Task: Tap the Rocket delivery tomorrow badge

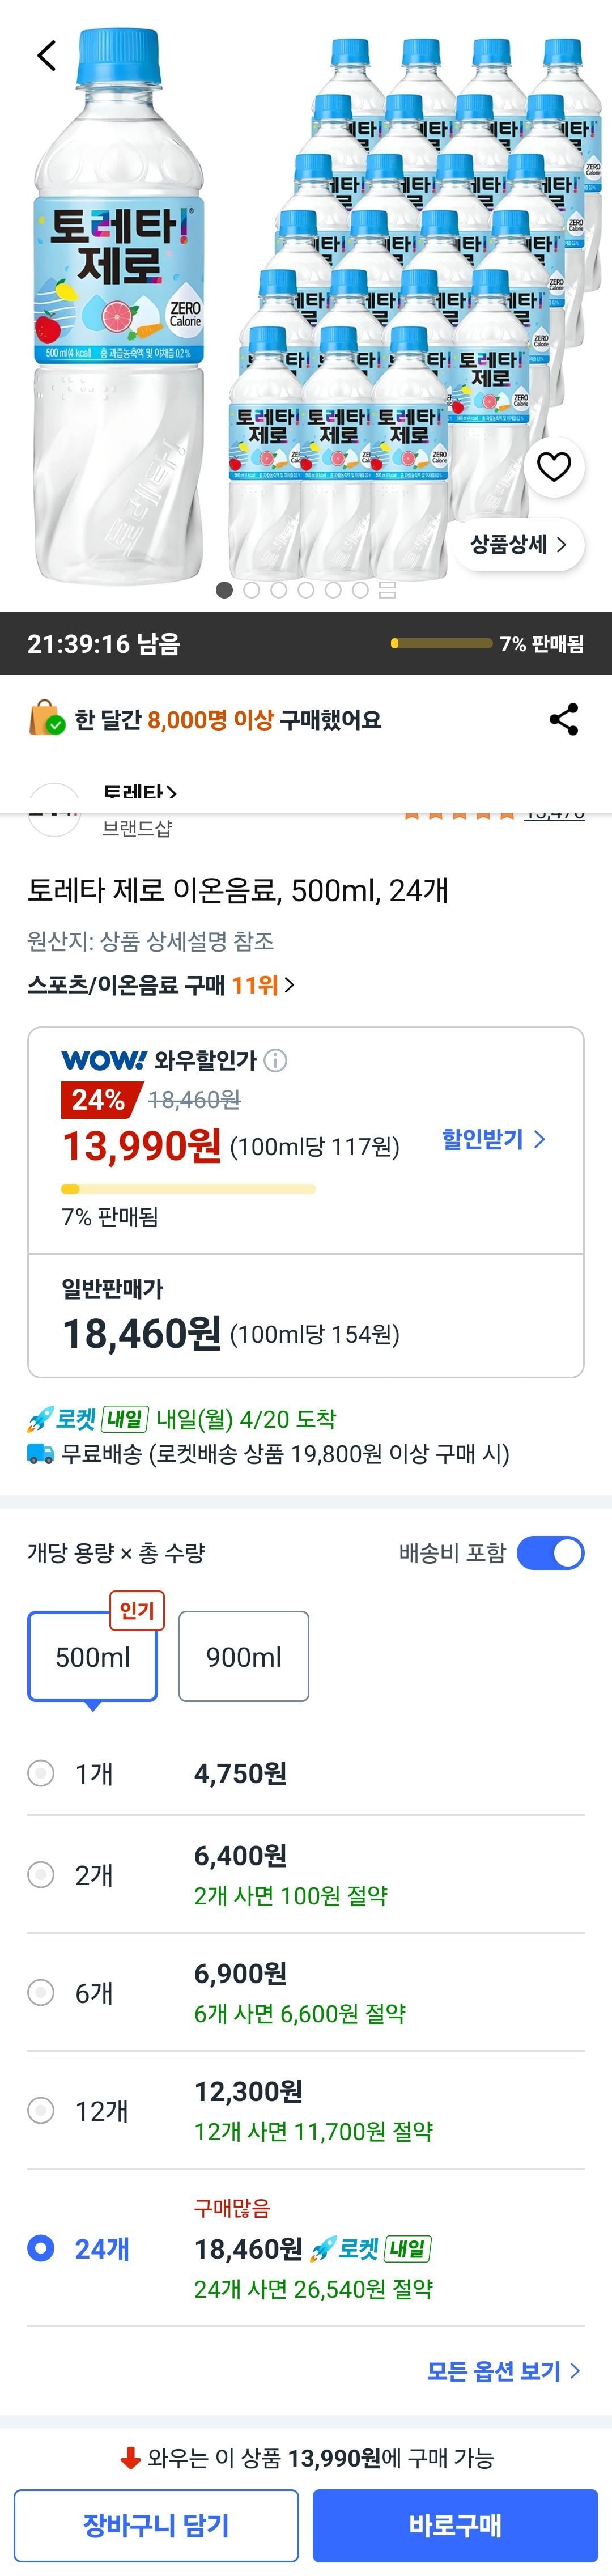Action: [88, 1418]
